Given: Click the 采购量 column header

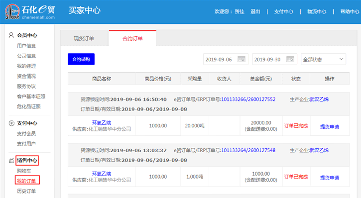Looking at the screenshot, I should pos(195,79).
